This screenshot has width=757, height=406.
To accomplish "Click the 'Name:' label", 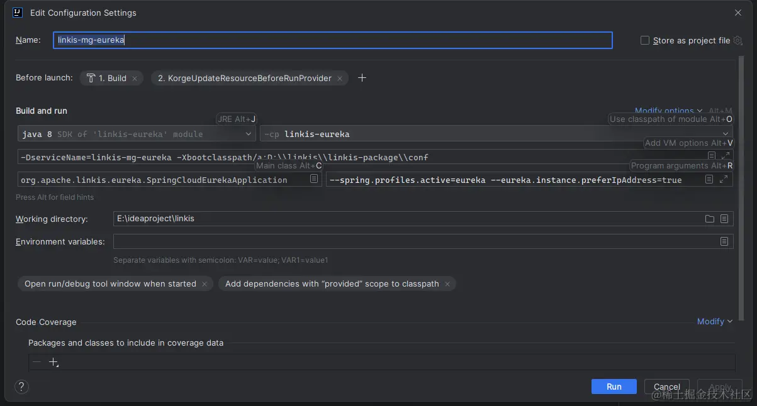I will pyautogui.click(x=28, y=40).
